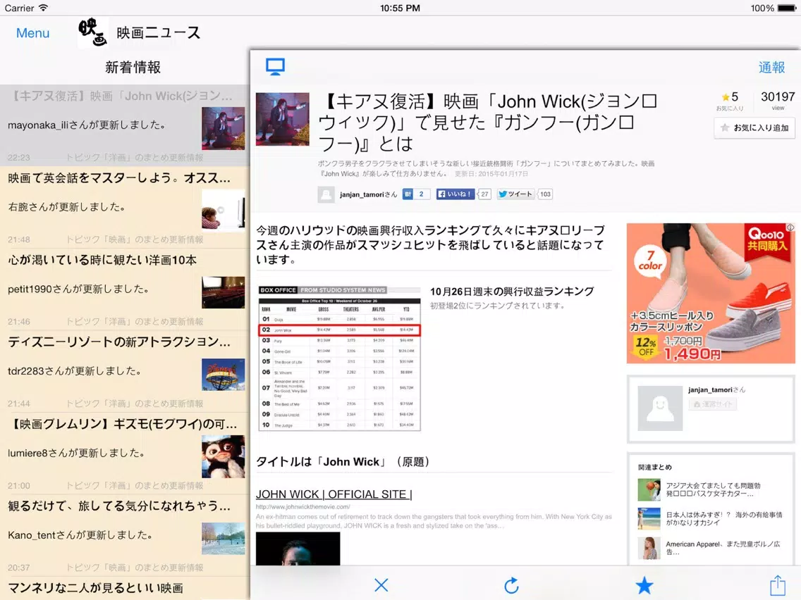Tap the video preview thumbnail below official site
The height and width of the screenshot is (600, 801).
pos(298,549)
